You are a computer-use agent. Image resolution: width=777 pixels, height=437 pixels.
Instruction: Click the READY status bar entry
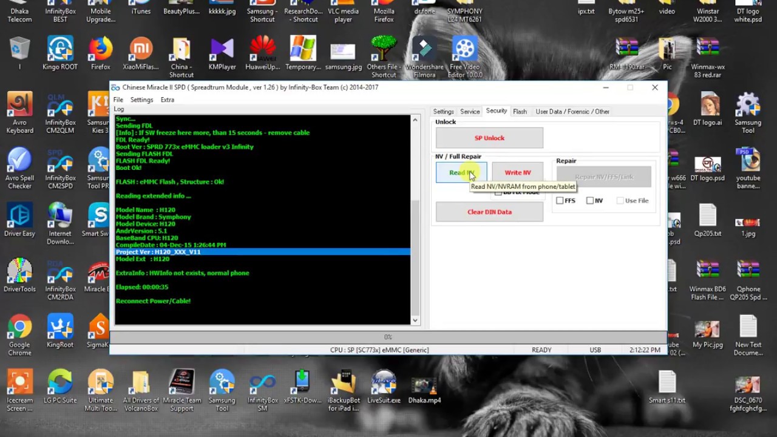[x=541, y=350]
